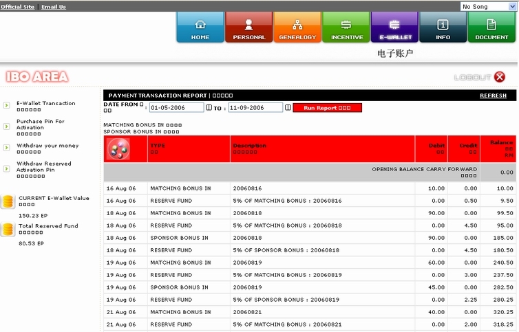Viewport: 519px width, 332px height.
Task: Select the E-WALLET navigation icon
Action: click(x=394, y=27)
